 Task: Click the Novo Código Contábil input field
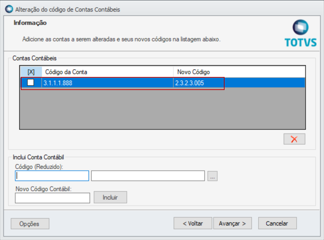53,198
